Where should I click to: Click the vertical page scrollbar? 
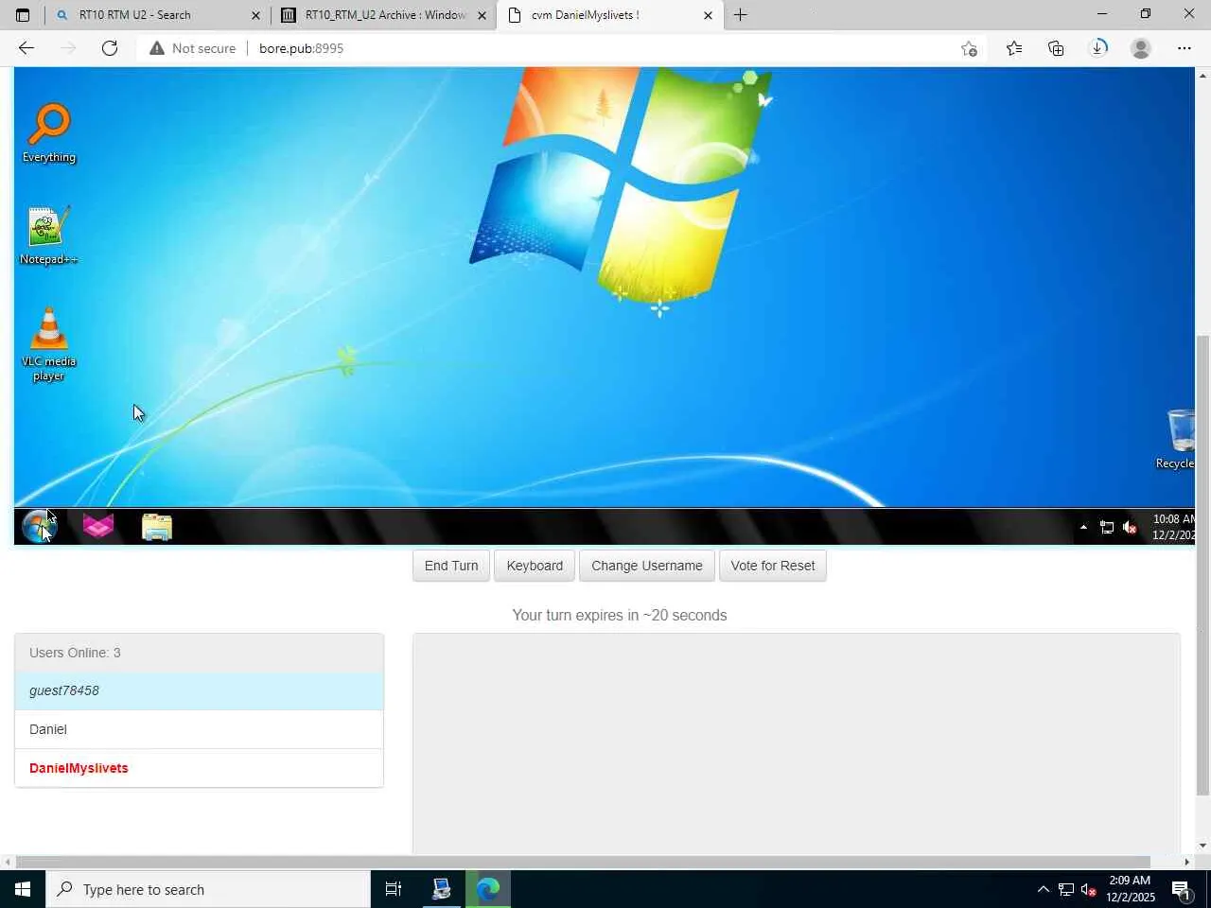[x=1203, y=565]
